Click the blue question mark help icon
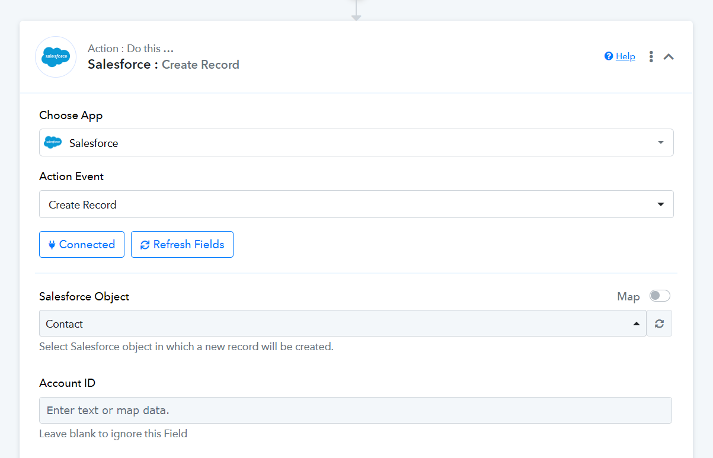The width and height of the screenshot is (713, 458). click(608, 56)
